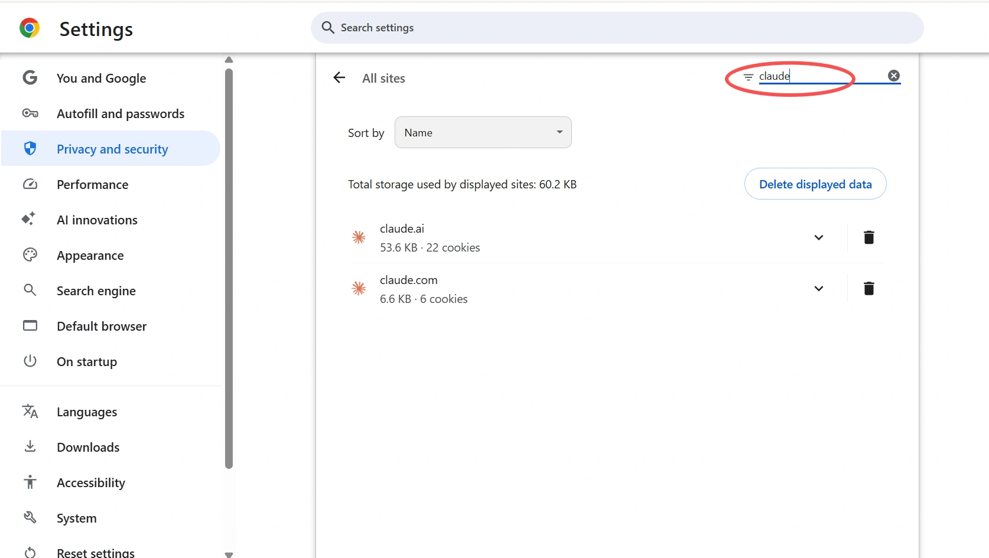Click the Reset settings restore icon
This screenshot has height=558, width=989.
pyautogui.click(x=30, y=553)
